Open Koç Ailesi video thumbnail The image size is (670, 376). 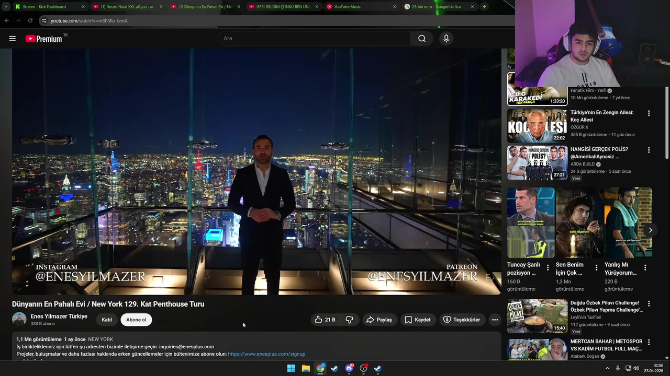click(x=537, y=125)
